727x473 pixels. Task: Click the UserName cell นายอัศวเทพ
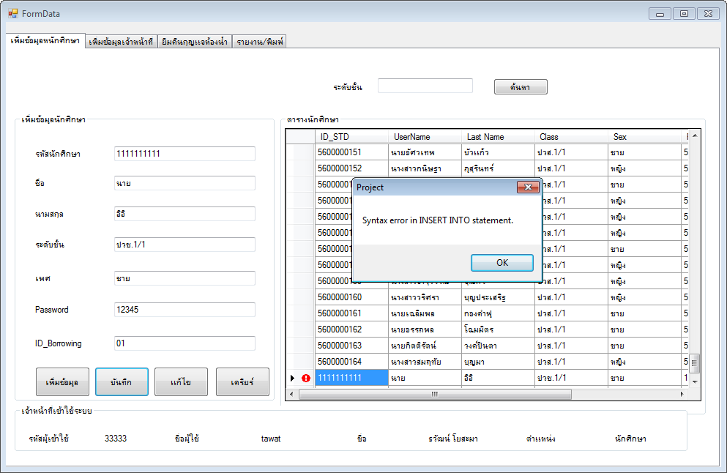coord(425,152)
